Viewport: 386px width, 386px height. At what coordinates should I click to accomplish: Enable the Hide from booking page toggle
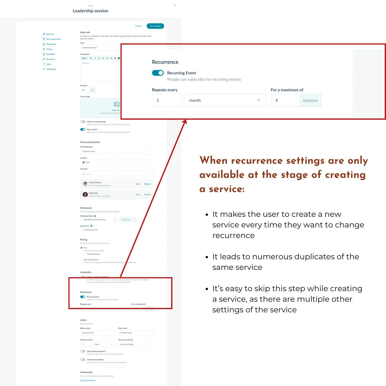83,122
